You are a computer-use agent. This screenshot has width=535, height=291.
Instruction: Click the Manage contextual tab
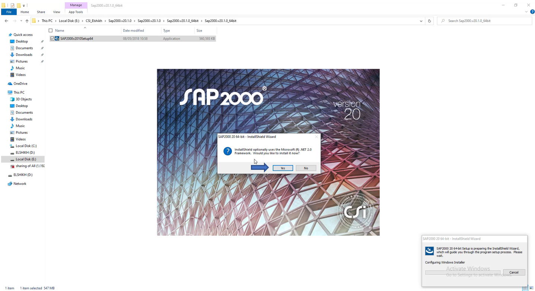coord(76,5)
